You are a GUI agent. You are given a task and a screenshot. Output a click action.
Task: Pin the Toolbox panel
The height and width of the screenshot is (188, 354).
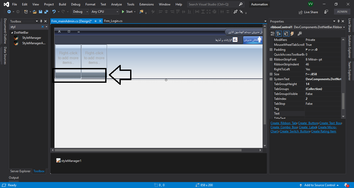[41, 21]
